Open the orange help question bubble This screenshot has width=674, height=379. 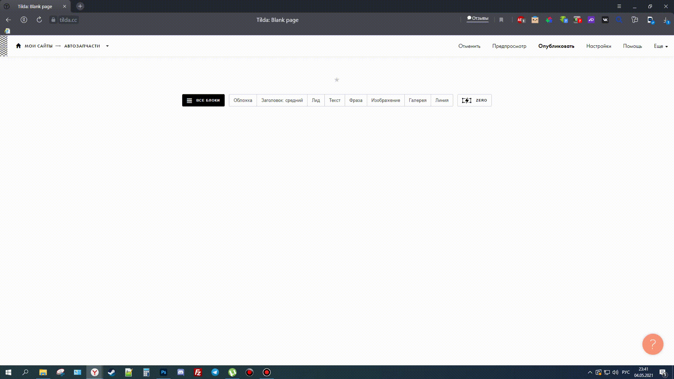(x=653, y=344)
